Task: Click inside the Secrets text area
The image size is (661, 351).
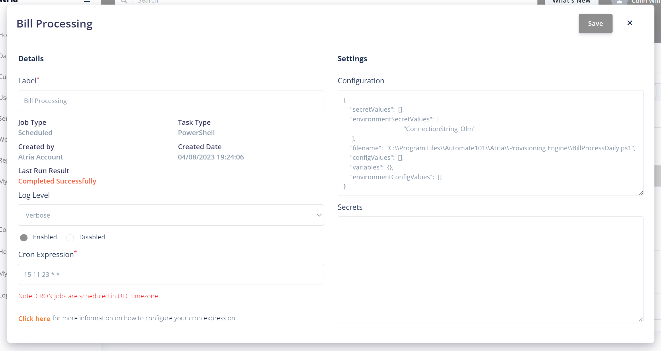Action: (491, 269)
